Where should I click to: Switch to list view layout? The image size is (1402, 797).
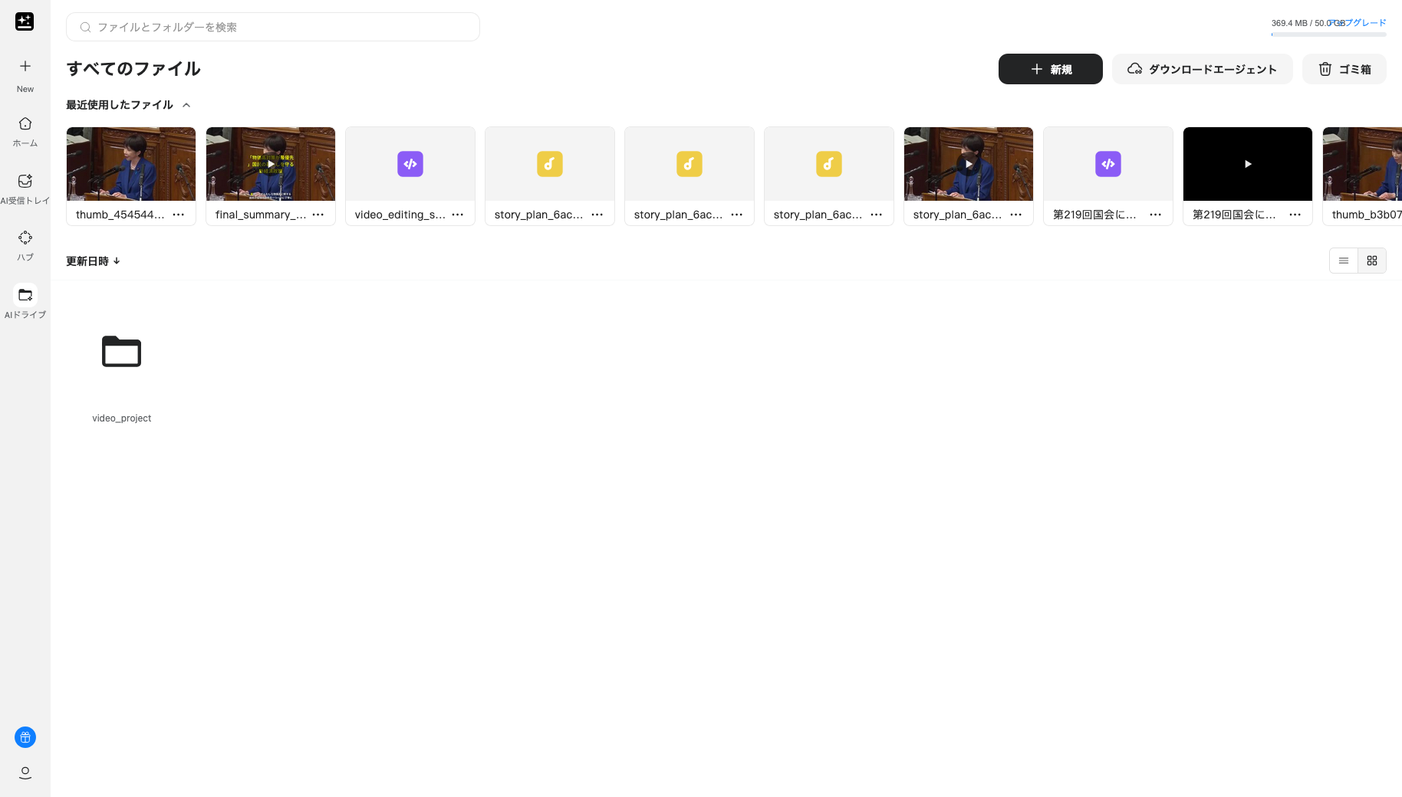[x=1344, y=261]
